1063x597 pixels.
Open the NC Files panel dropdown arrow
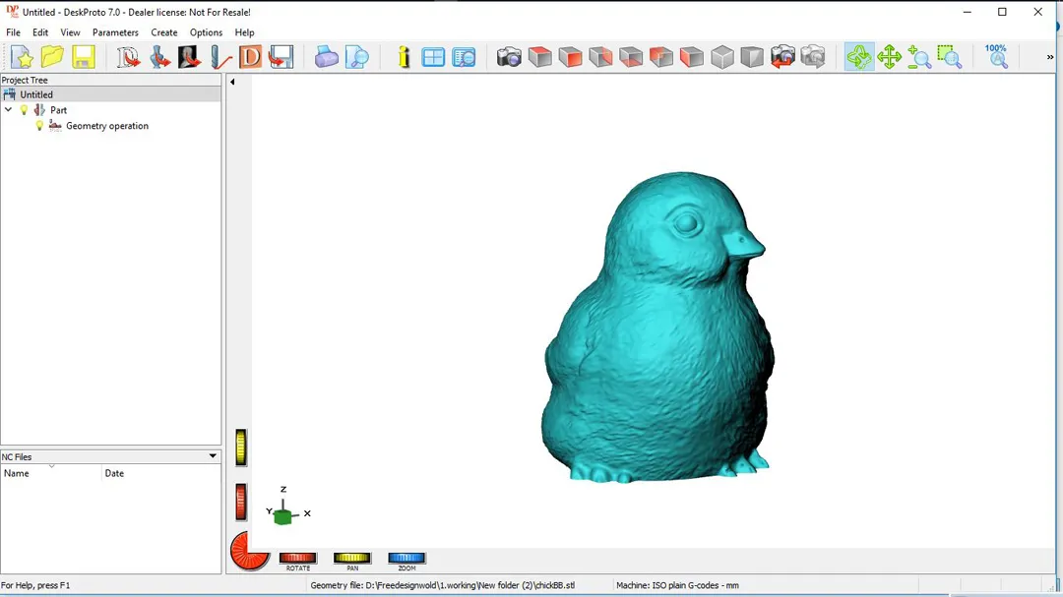point(213,456)
